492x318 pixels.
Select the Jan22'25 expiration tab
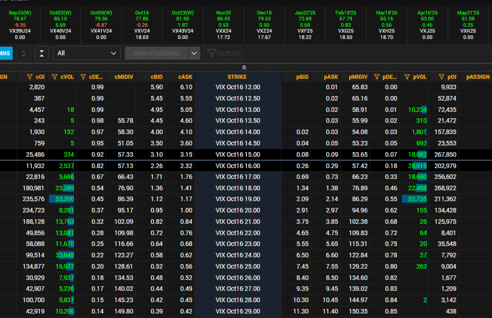click(305, 25)
